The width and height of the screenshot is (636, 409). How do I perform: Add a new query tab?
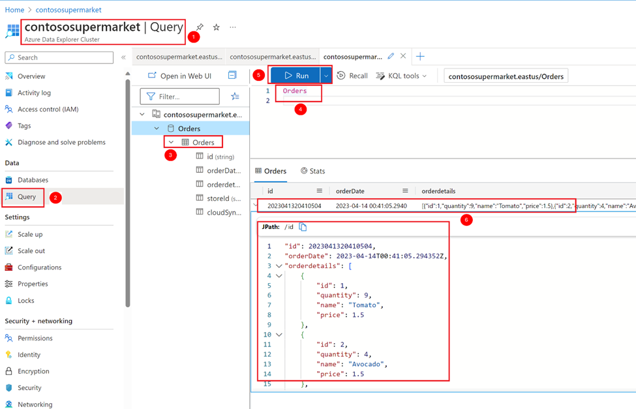[420, 56]
